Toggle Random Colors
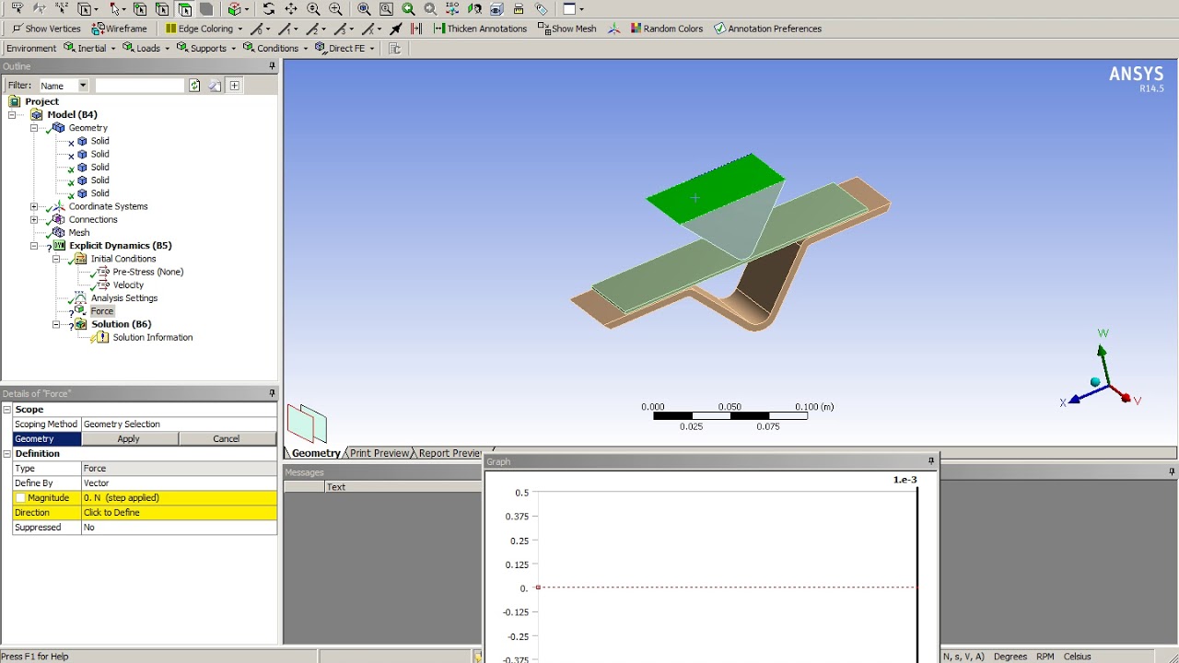 667,29
